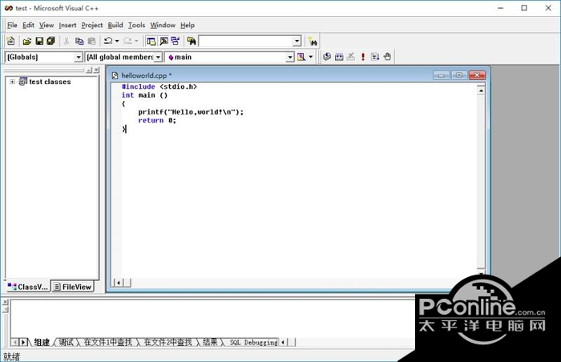Run program with red exclamation icon
This screenshot has width=561, height=362.
363,57
